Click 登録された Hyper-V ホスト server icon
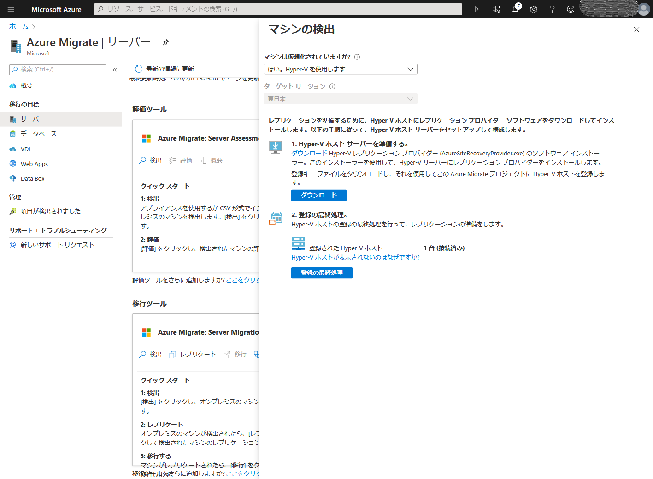This screenshot has height=479, width=653. [x=299, y=243]
